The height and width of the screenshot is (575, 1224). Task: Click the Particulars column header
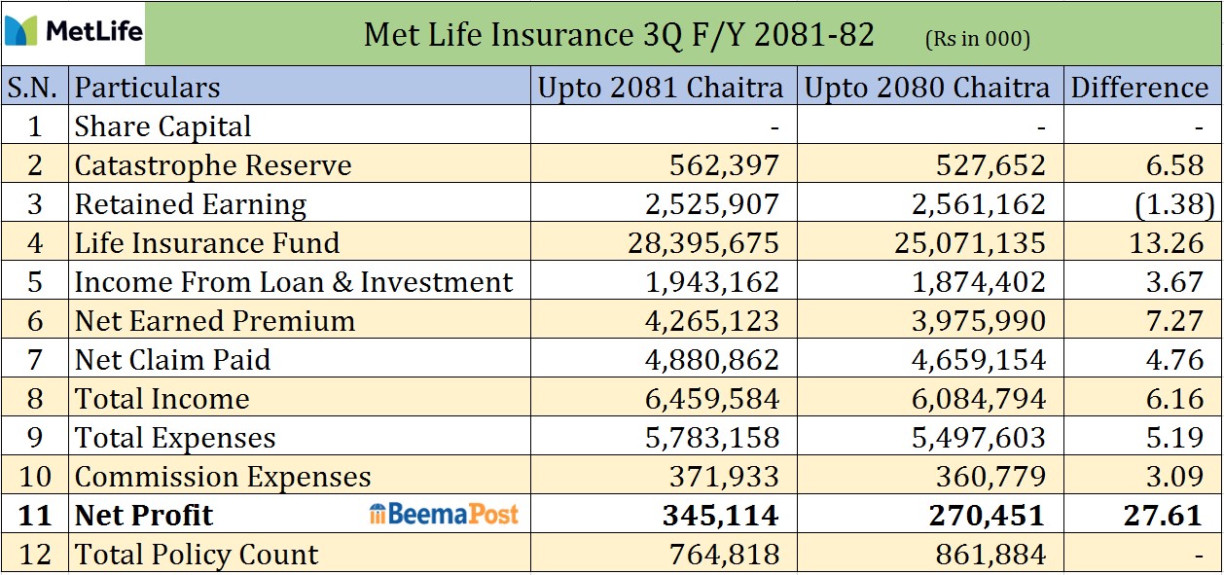(x=148, y=88)
